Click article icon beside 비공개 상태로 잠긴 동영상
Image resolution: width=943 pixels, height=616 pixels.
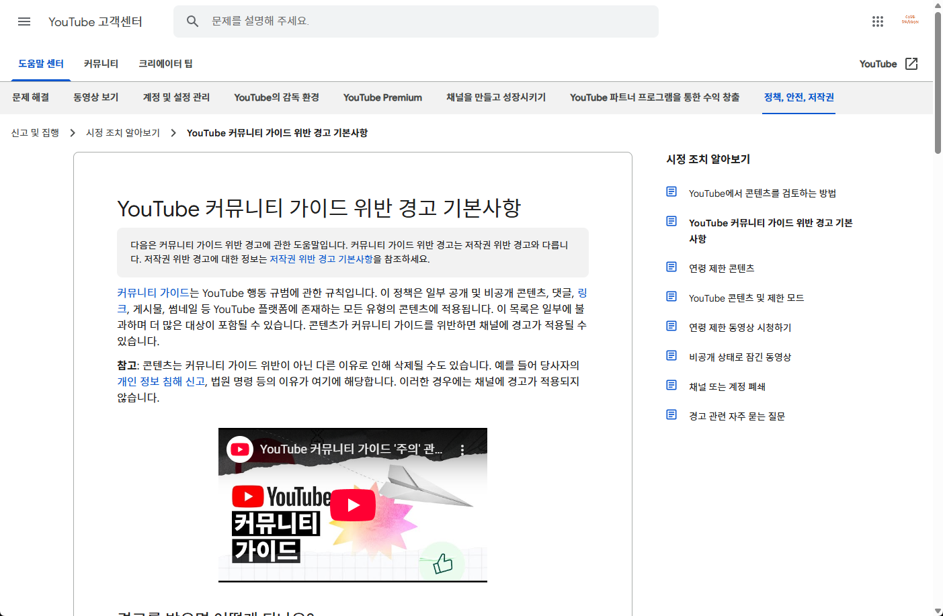point(671,356)
